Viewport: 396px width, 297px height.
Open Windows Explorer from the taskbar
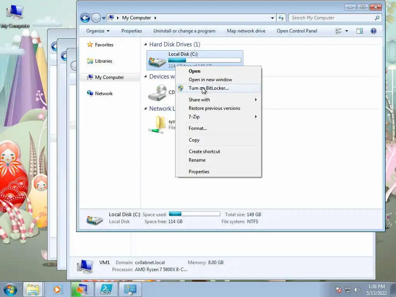(x=33, y=289)
